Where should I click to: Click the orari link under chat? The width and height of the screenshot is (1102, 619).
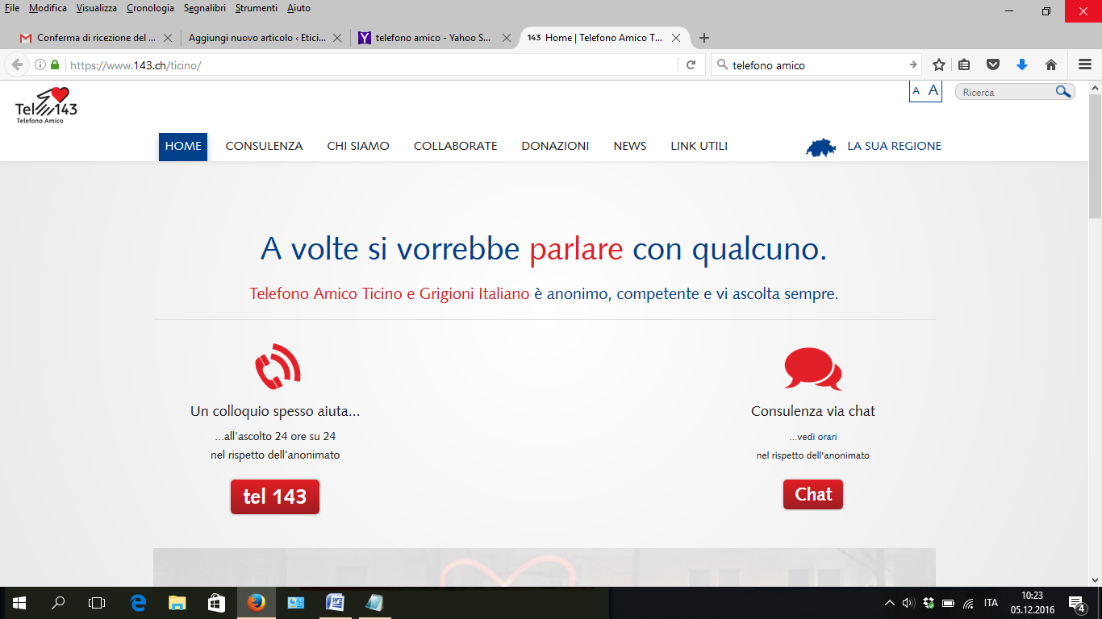tap(828, 437)
